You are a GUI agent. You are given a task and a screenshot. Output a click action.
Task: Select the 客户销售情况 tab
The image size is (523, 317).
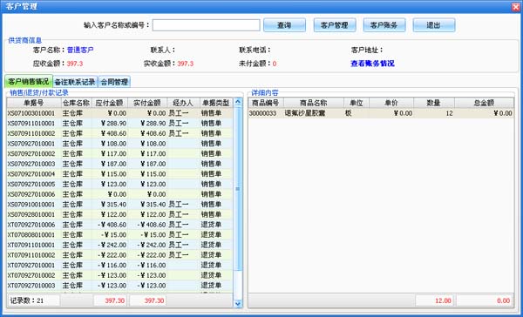pyautogui.click(x=29, y=81)
